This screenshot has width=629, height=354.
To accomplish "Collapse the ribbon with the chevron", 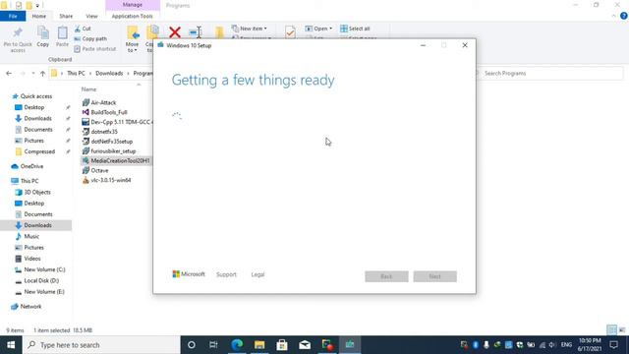I will tap(613, 16).
